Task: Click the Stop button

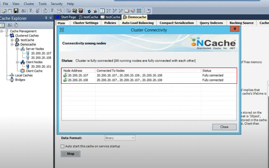Action: (x=71, y=154)
